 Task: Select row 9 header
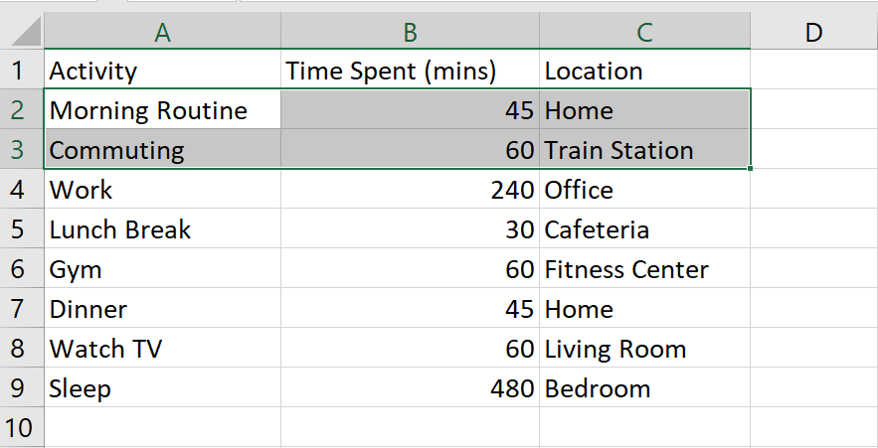(x=21, y=387)
